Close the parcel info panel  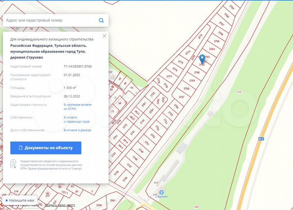click(x=105, y=36)
